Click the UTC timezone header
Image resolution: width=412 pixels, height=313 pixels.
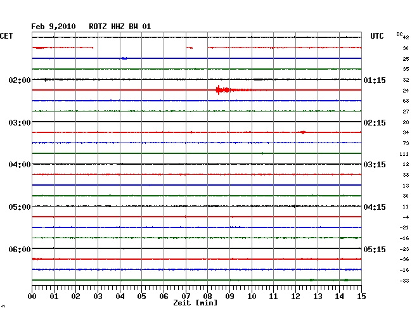(377, 36)
